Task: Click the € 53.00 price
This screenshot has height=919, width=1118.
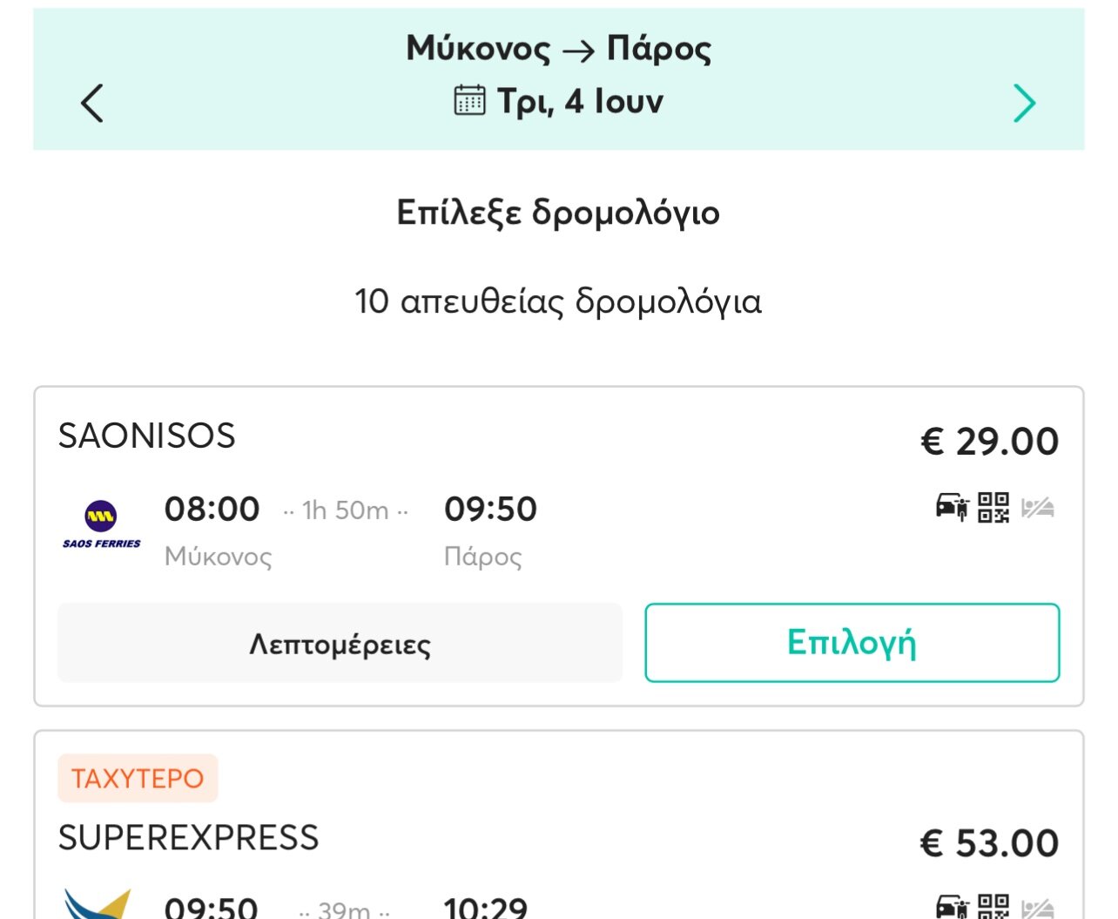Action: coord(989,843)
